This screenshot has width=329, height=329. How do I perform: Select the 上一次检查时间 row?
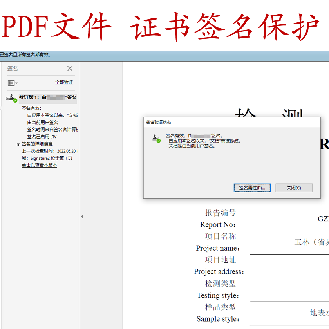pyautogui.click(x=49, y=151)
